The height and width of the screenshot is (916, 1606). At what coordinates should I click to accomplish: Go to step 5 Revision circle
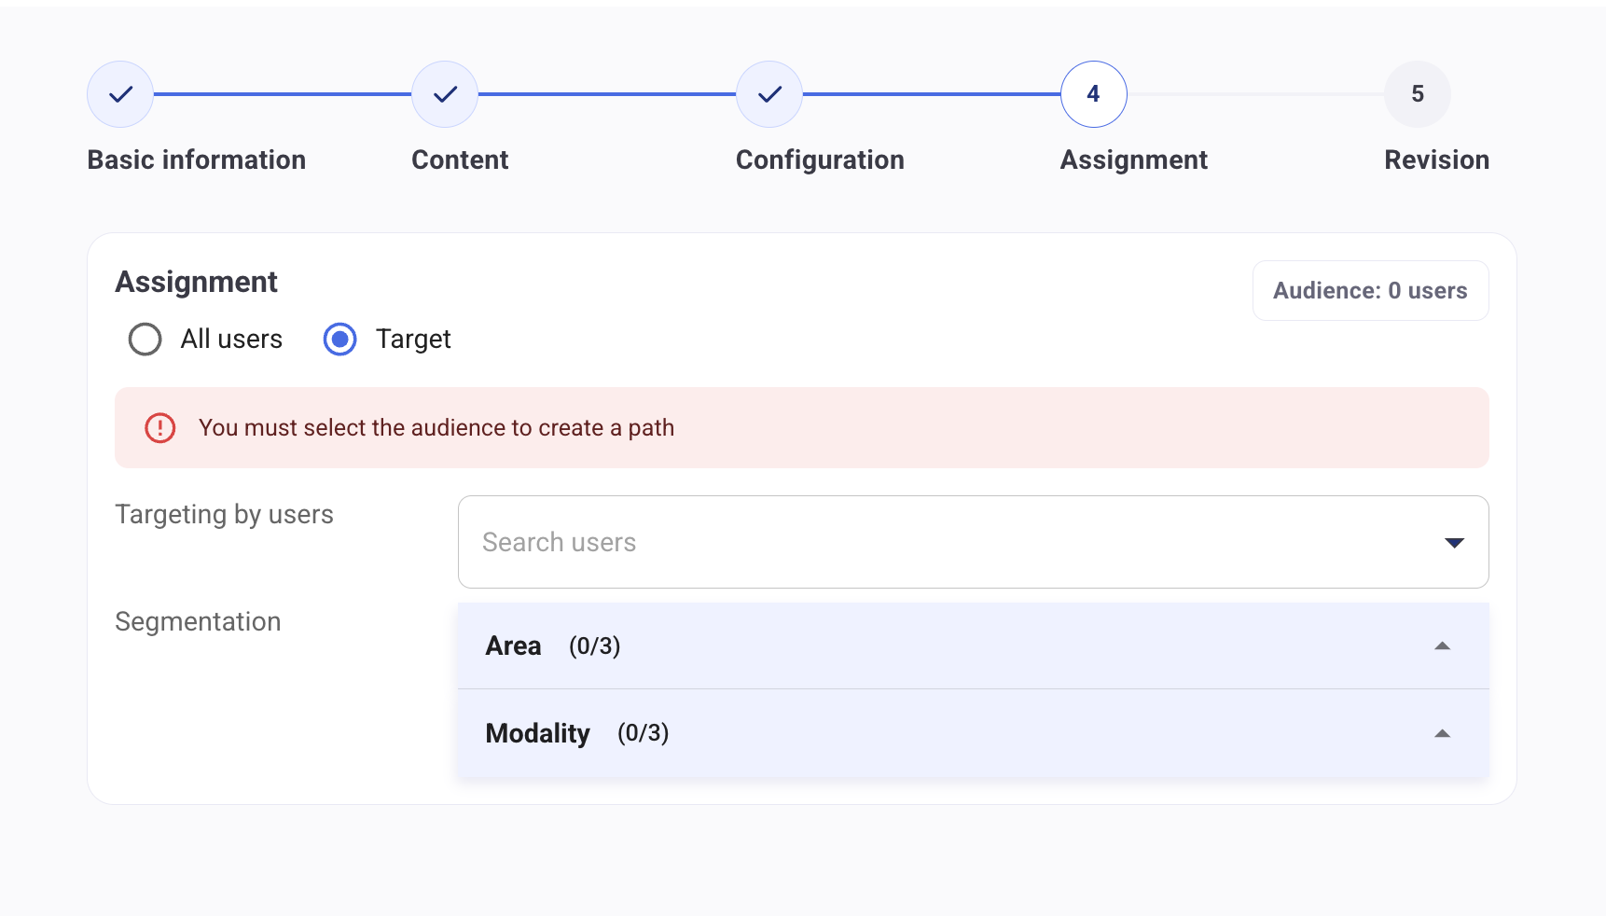pyautogui.click(x=1417, y=94)
